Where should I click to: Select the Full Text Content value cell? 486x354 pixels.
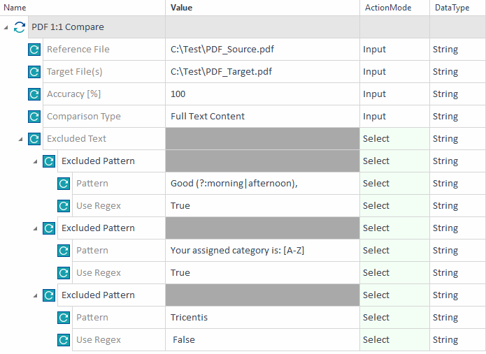[x=208, y=117]
